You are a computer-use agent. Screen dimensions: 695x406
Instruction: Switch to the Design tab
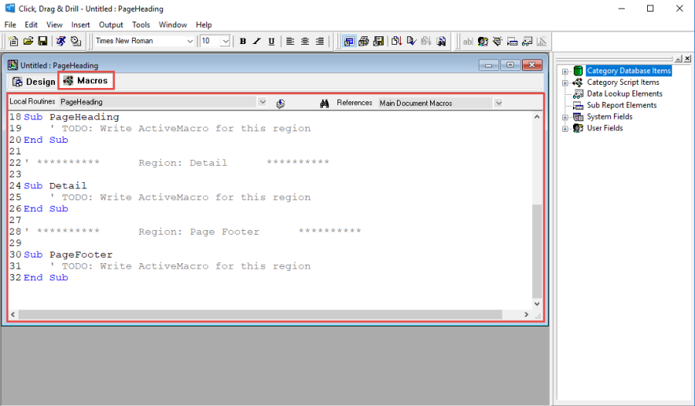click(x=34, y=82)
